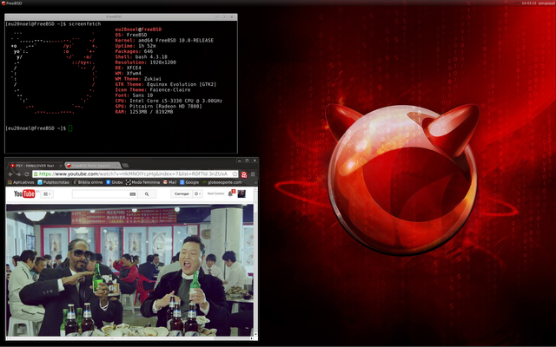
Task: Click the volume icon in the top panel
Action: [x=518, y=3]
